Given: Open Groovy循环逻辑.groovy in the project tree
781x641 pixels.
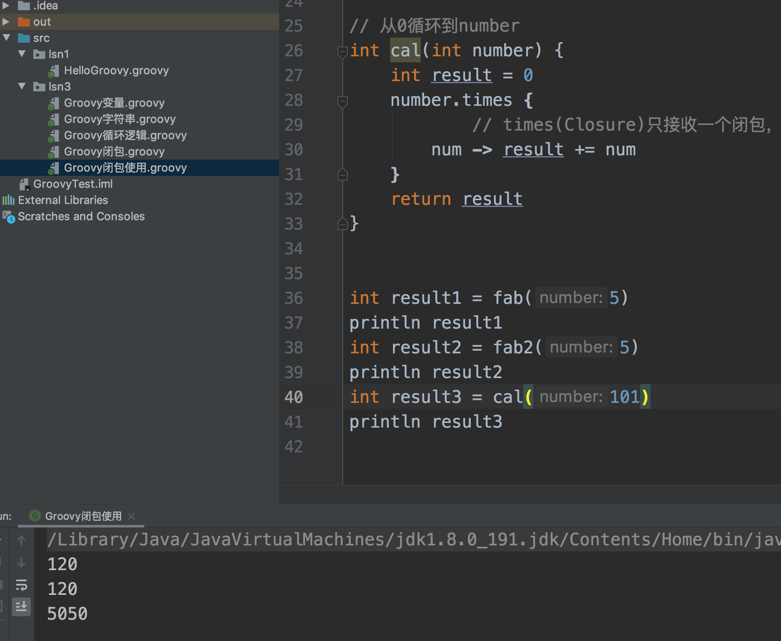Looking at the screenshot, I should (125, 135).
